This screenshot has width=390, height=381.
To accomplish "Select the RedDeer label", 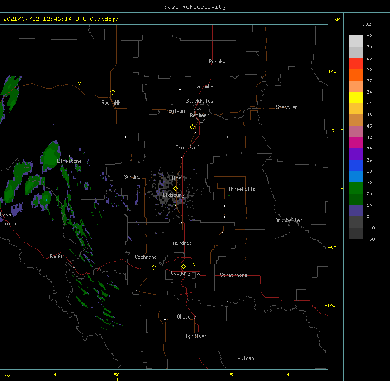I will [199, 115].
